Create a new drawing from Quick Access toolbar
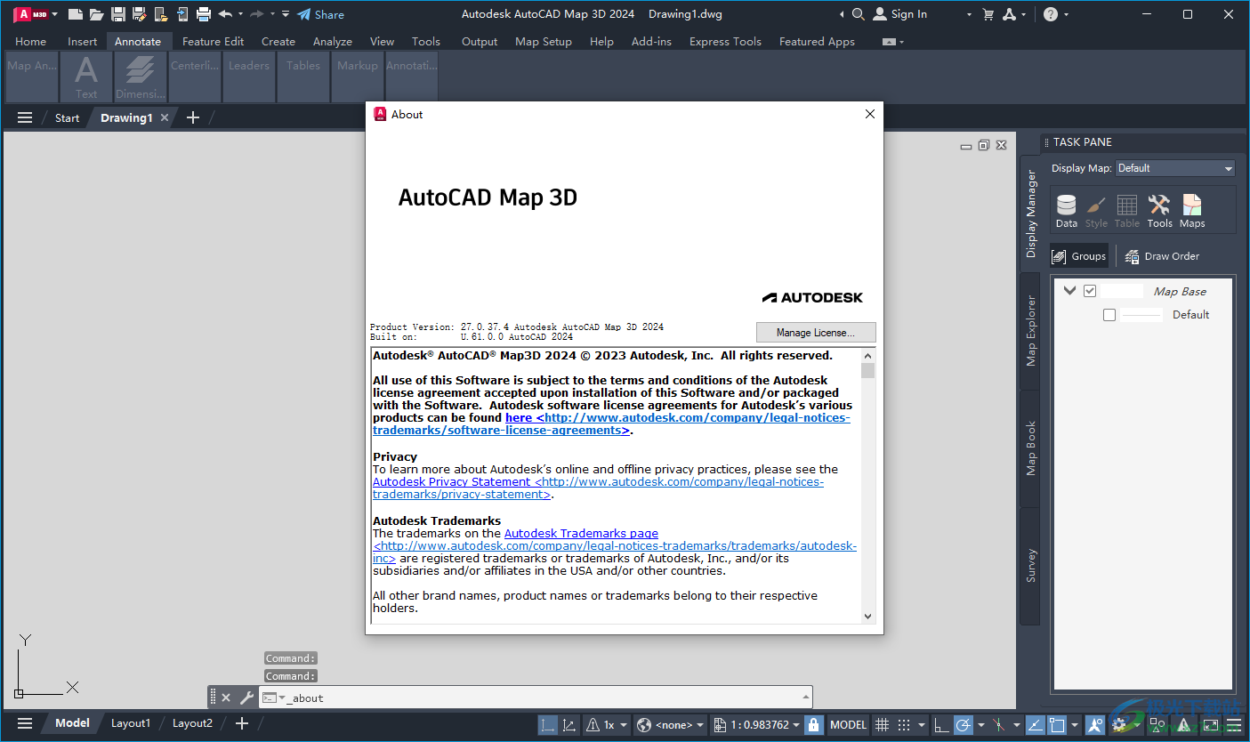This screenshot has width=1250, height=742. tap(76, 14)
